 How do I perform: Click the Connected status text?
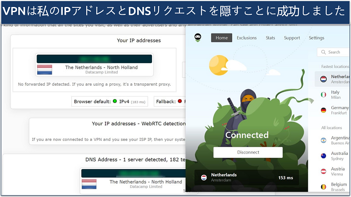(247, 135)
